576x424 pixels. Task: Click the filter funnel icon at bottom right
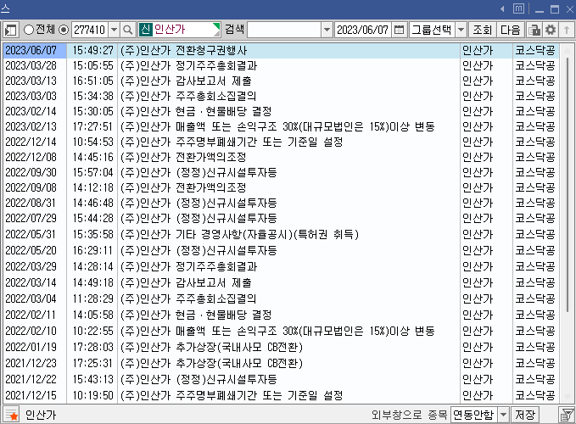click(567, 415)
